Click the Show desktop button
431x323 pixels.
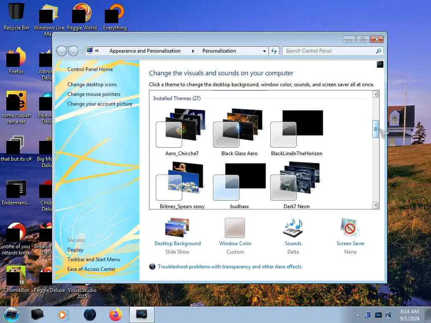point(428,315)
